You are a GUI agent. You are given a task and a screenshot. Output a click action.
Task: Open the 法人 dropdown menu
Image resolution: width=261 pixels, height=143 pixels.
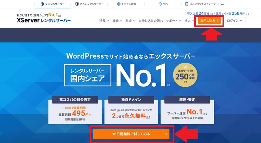point(189,21)
